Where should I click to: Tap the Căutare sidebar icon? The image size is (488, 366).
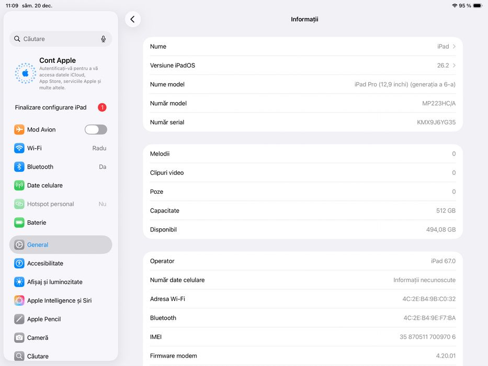(x=19, y=356)
